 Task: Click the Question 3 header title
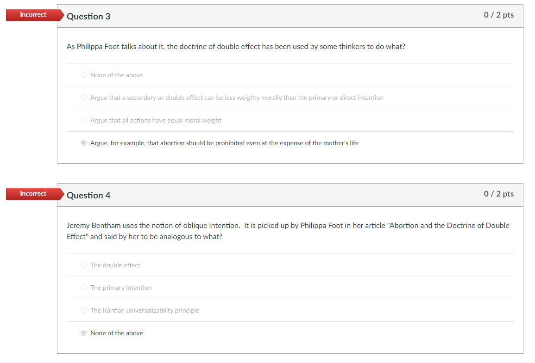click(89, 16)
